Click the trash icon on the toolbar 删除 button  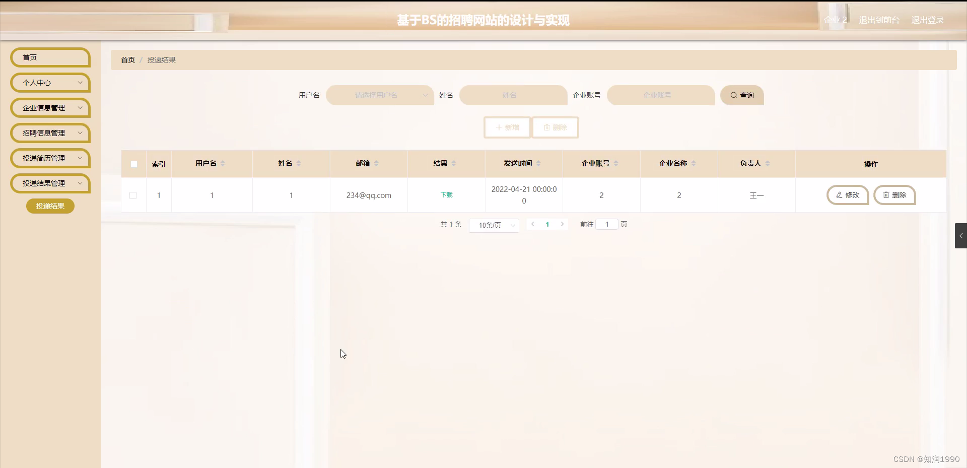(x=546, y=127)
